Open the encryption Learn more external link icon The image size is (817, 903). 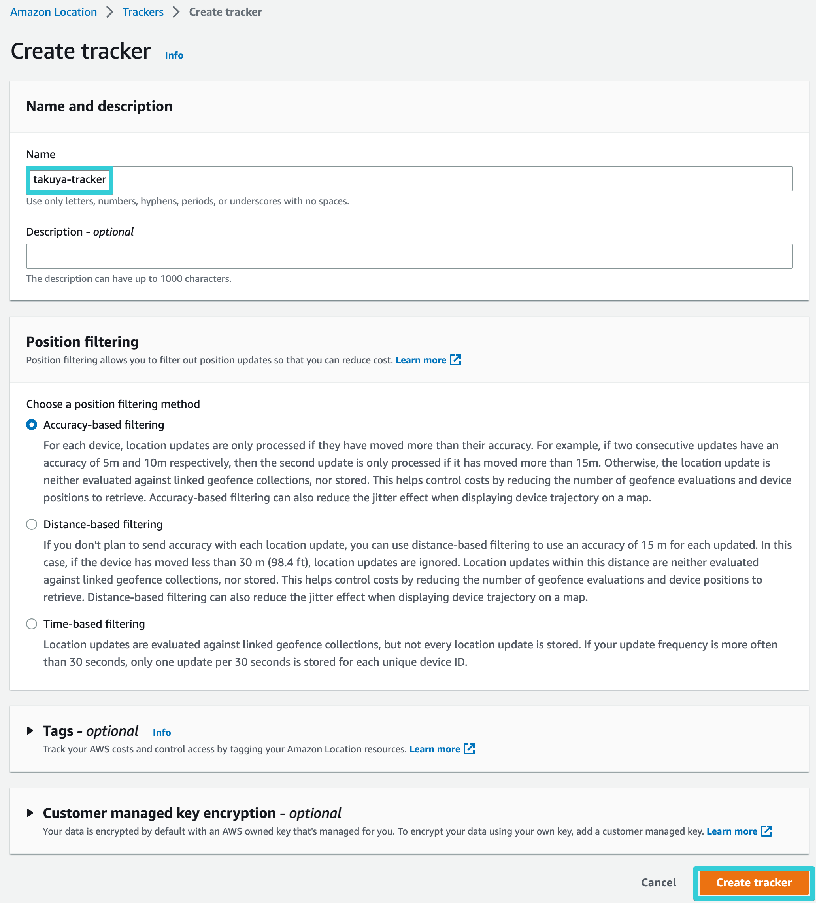click(767, 831)
